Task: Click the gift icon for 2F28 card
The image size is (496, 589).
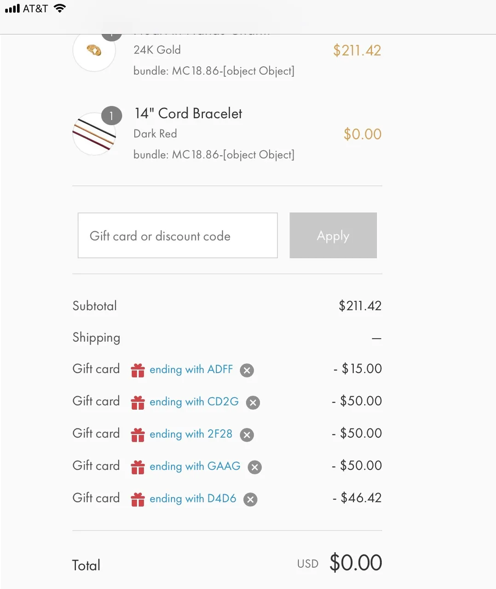Action: [138, 434]
